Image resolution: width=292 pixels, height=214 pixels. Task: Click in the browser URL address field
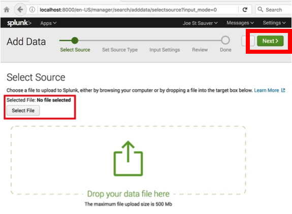[138, 10]
